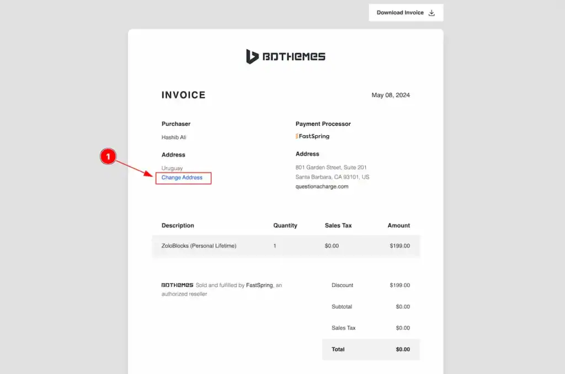Click the Amount column header
565x374 pixels.
click(x=398, y=226)
